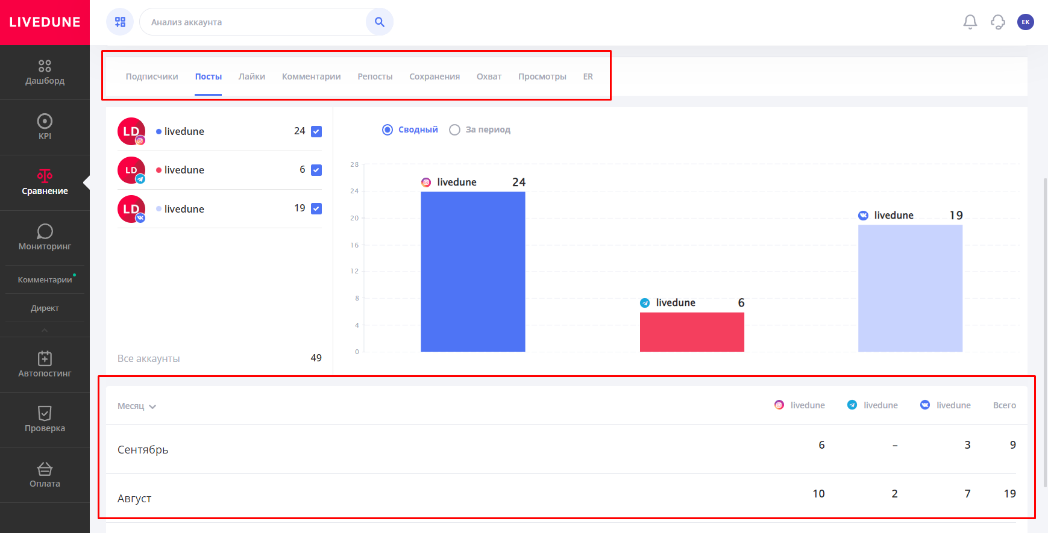Click the light-blue VK bar
This screenshot has height=533, width=1048.
coord(910,288)
